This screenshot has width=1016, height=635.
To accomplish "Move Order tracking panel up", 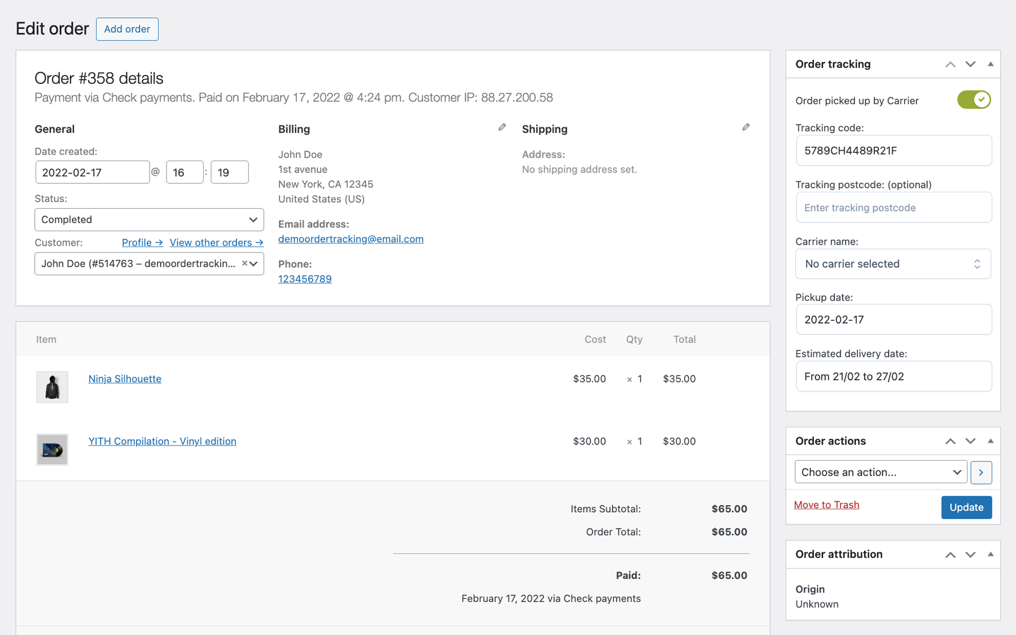I will click(x=950, y=64).
